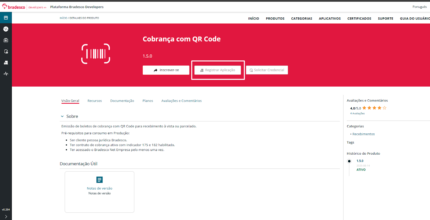
Task: Click the Bradesco developers logo
Action: 24,7
